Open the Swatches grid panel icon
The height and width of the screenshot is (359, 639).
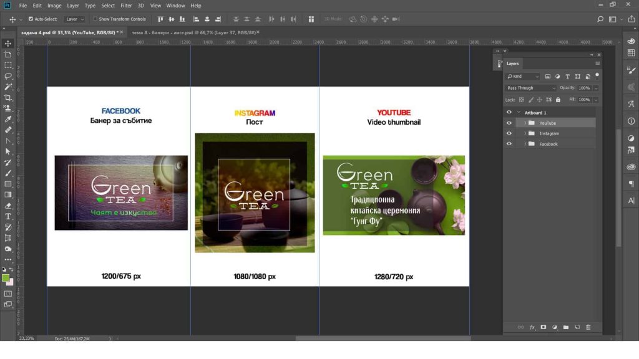coord(632,53)
